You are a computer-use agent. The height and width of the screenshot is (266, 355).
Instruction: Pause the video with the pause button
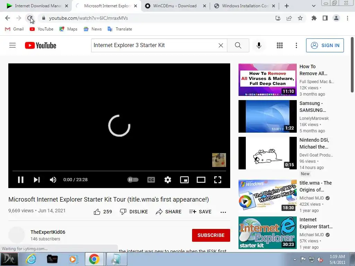click(x=20, y=180)
